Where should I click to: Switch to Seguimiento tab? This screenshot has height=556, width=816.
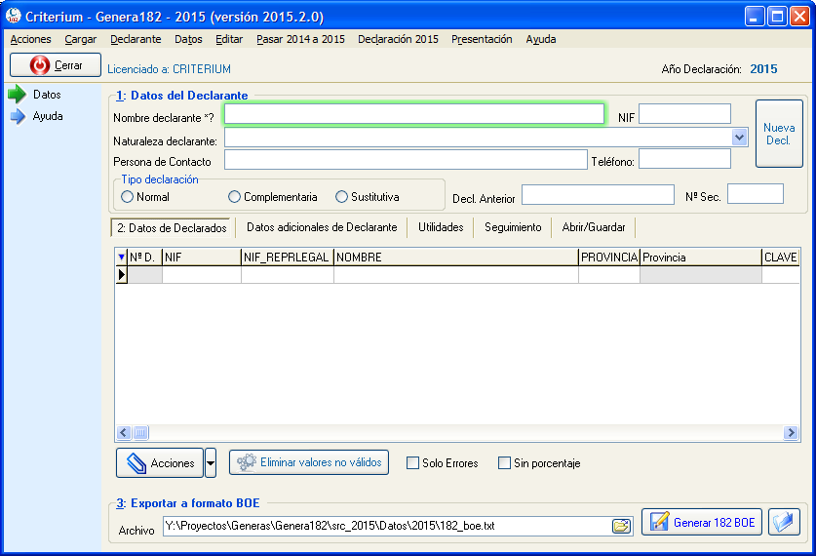tap(513, 227)
